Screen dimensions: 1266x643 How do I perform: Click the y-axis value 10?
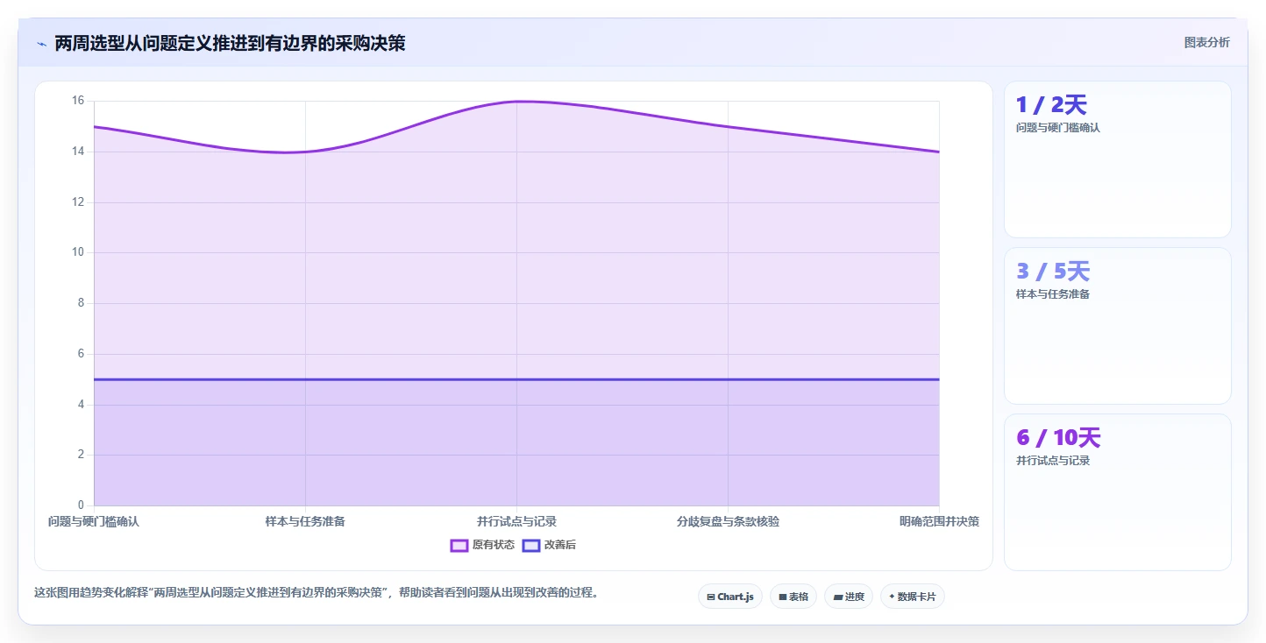78,252
